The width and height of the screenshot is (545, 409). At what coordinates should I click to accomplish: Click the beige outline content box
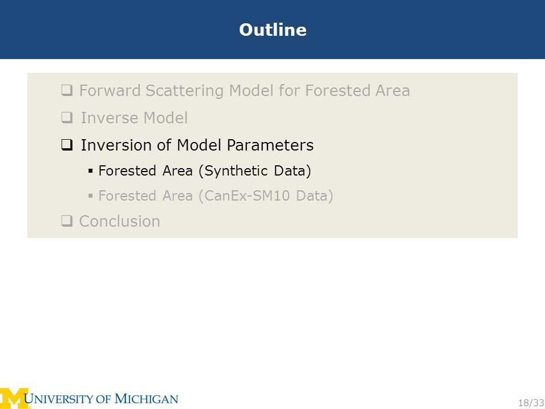coord(272,156)
